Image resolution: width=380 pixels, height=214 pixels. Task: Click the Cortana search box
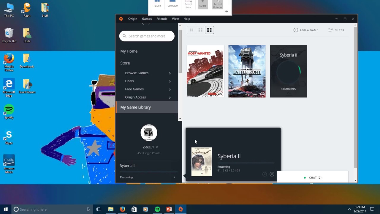52,209
